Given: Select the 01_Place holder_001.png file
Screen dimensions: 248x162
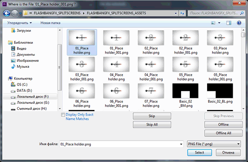Looking at the screenshot, I should (x=117, y=42).
